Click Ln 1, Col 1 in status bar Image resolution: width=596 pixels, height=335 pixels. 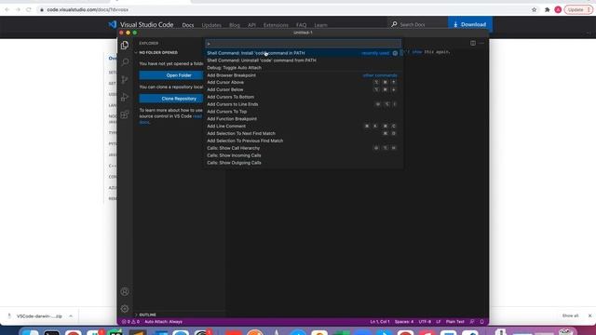tap(380, 322)
